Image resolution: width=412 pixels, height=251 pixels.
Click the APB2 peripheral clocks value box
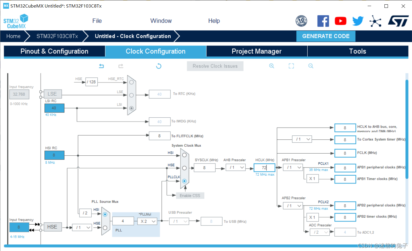pyautogui.click(x=345, y=206)
